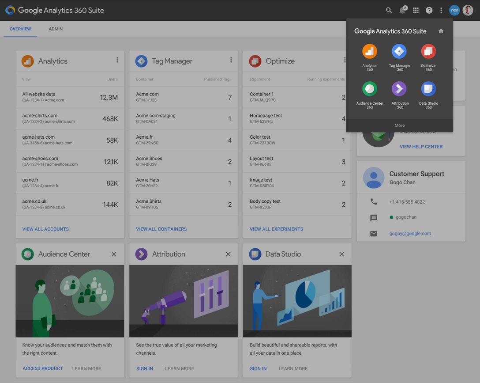480x383 pixels.
Task: Click Access Product for Audience Center
Action: (42, 368)
